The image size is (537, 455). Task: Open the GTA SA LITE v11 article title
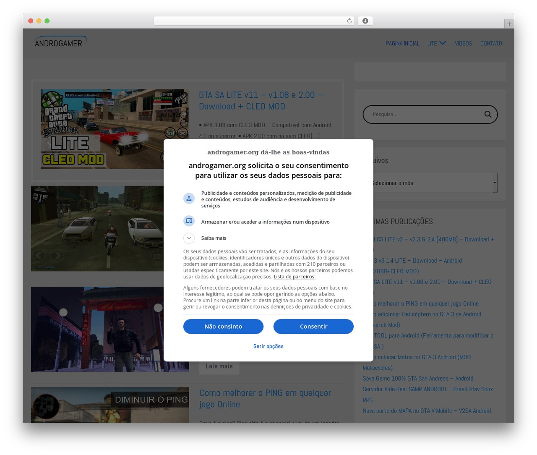(261, 101)
